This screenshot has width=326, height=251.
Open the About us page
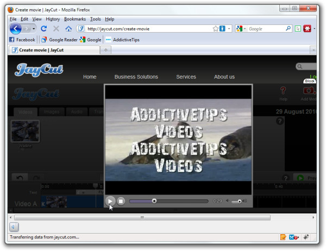pyautogui.click(x=224, y=77)
